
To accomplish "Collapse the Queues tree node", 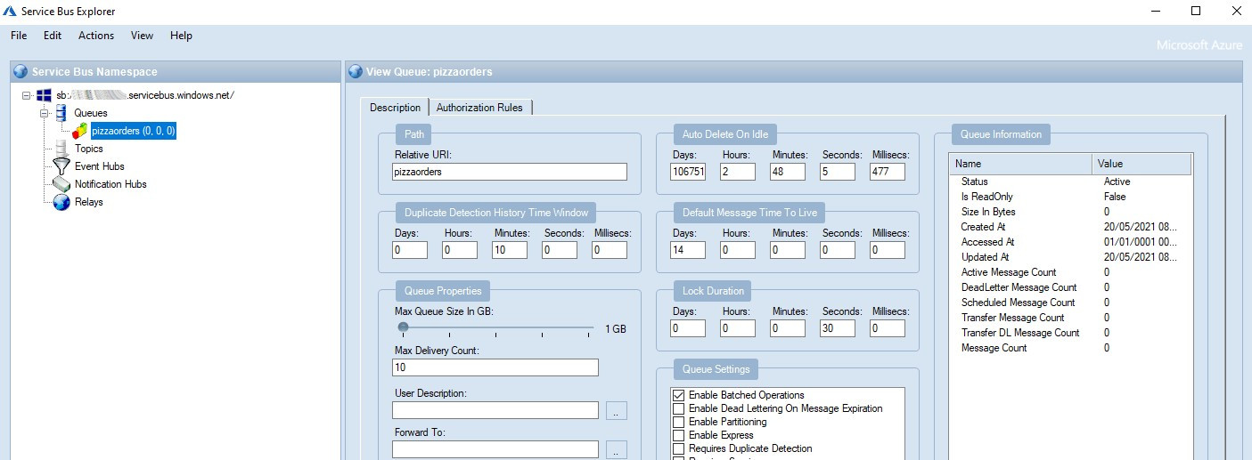I will (43, 113).
